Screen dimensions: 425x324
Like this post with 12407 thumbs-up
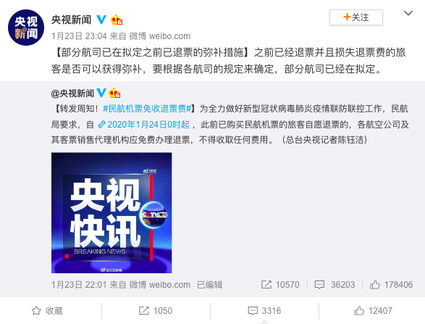pyautogui.click(x=373, y=311)
